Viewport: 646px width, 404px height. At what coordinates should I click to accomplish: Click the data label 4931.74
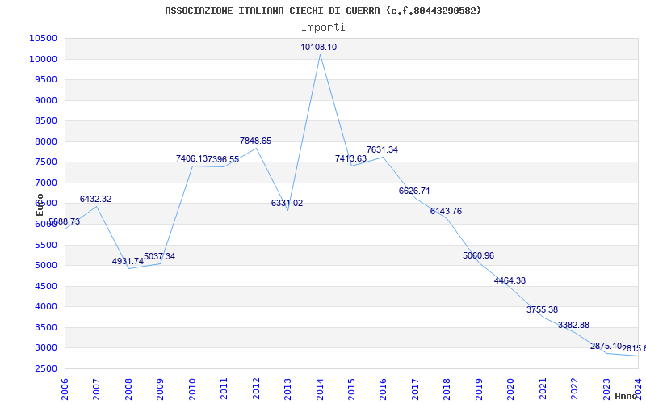(x=128, y=261)
